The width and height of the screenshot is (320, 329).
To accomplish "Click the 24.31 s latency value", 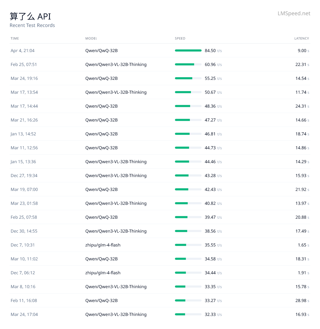I will click(x=302, y=106).
